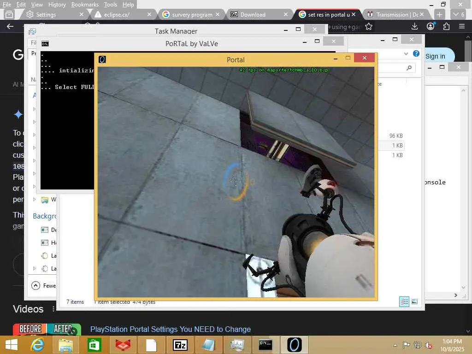Switch to Task Manager via taskbar
The width and height of the screenshot is (472, 354).
[x=237, y=345]
